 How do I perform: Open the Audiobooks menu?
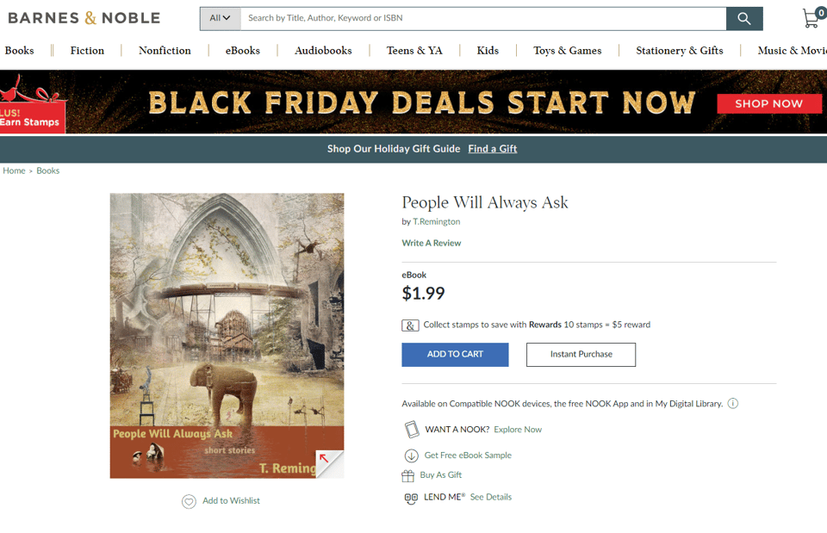(x=323, y=51)
